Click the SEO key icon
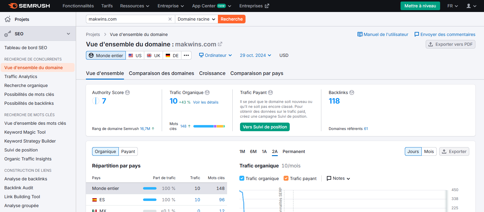Viewport: 484px width, 212px height. pyautogui.click(x=8, y=34)
